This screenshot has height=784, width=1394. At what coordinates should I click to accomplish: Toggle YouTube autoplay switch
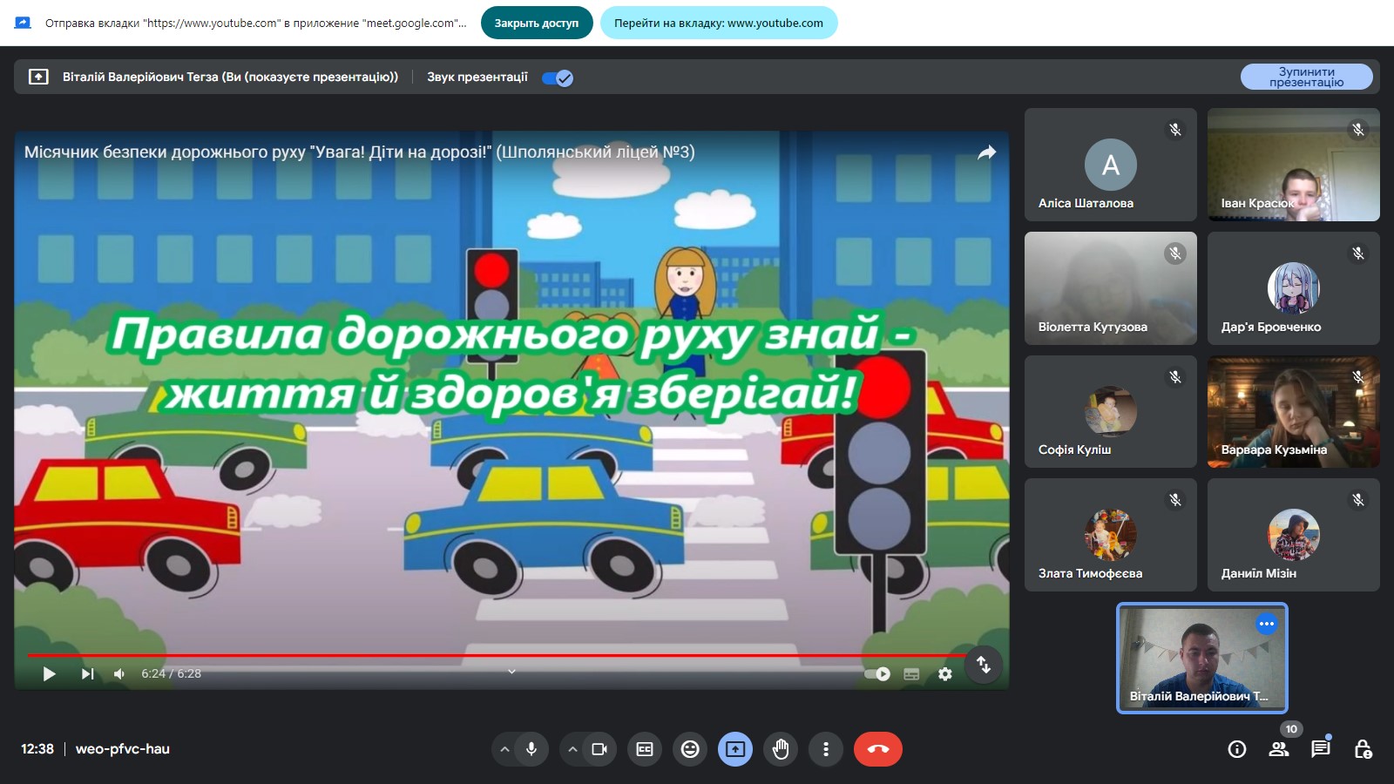pos(877,673)
